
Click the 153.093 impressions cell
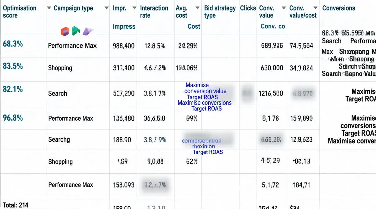(123, 185)
